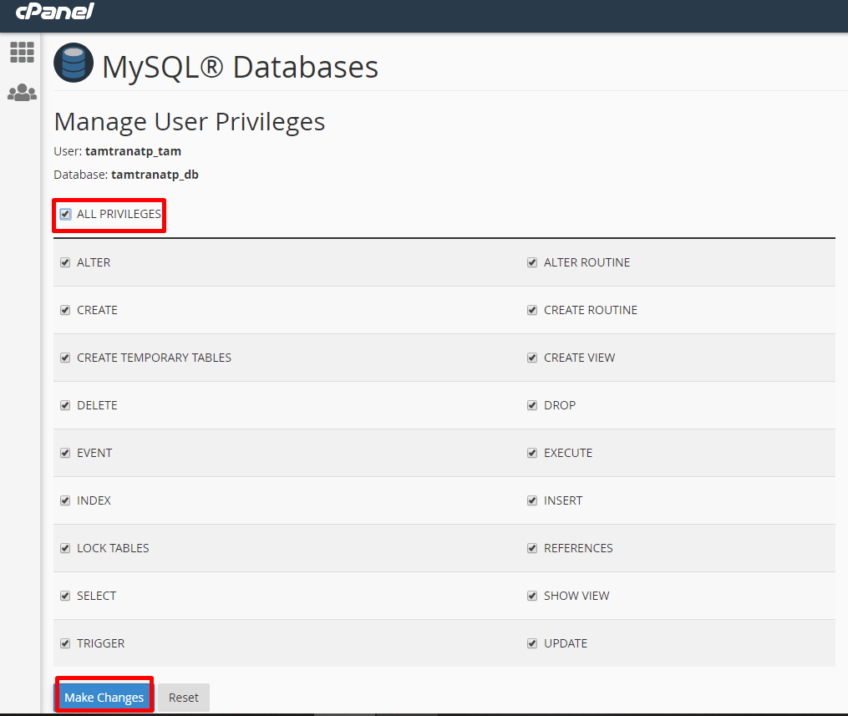The height and width of the screenshot is (716, 848).
Task: Toggle the REFERENCES privilege checkbox
Action: [532, 548]
